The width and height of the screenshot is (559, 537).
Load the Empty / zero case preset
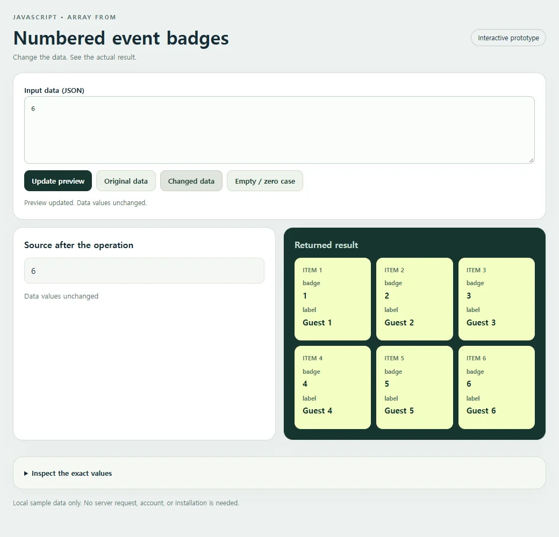click(x=265, y=181)
